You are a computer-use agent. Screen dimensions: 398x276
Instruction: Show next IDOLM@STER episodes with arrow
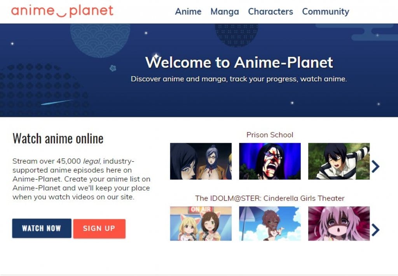point(375,230)
